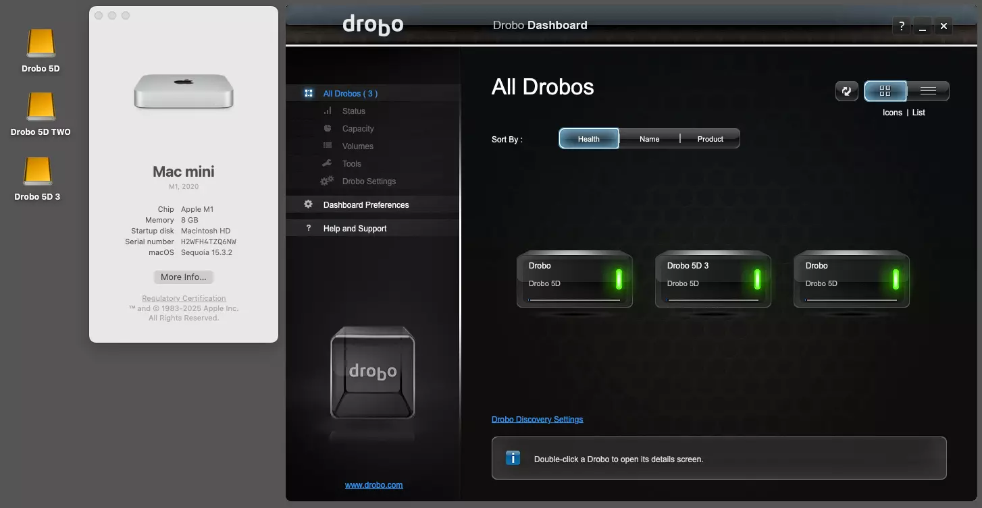Click the Drobo Settings gears icon
982x508 pixels.
point(327,181)
